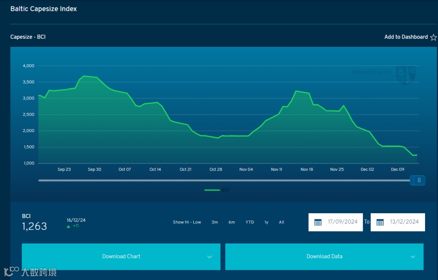Select the 1y time range
Image resolution: width=438 pixels, height=280 pixels.
pyautogui.click(x=266, y=222)
